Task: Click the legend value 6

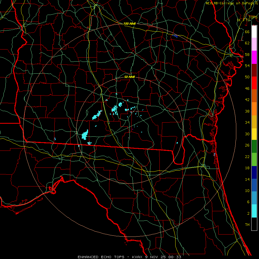Action: coord(248,202)
